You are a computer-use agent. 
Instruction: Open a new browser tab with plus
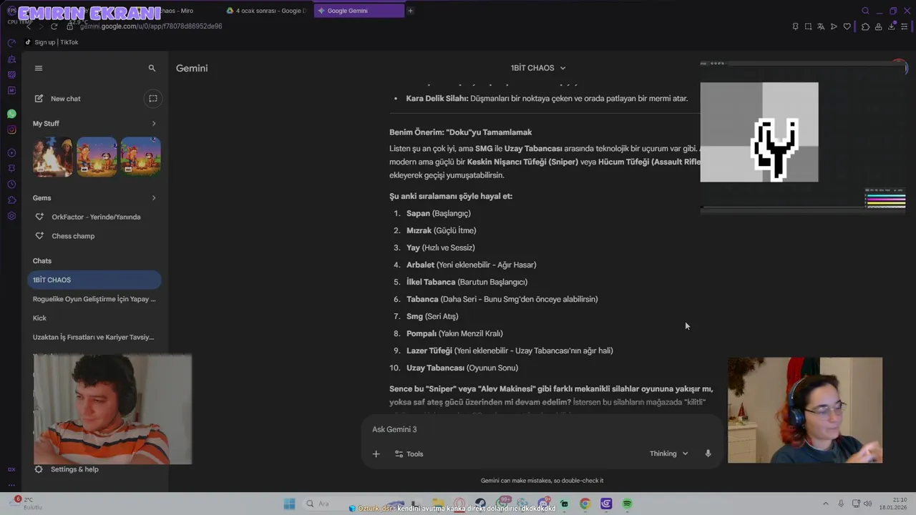(x=410, y=11)
